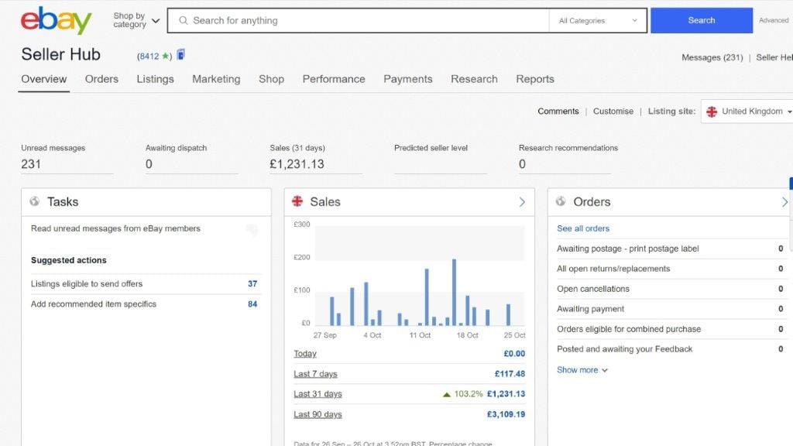
Task: Click the phone icon next to feedback score
Action: (x=181, y=55)
